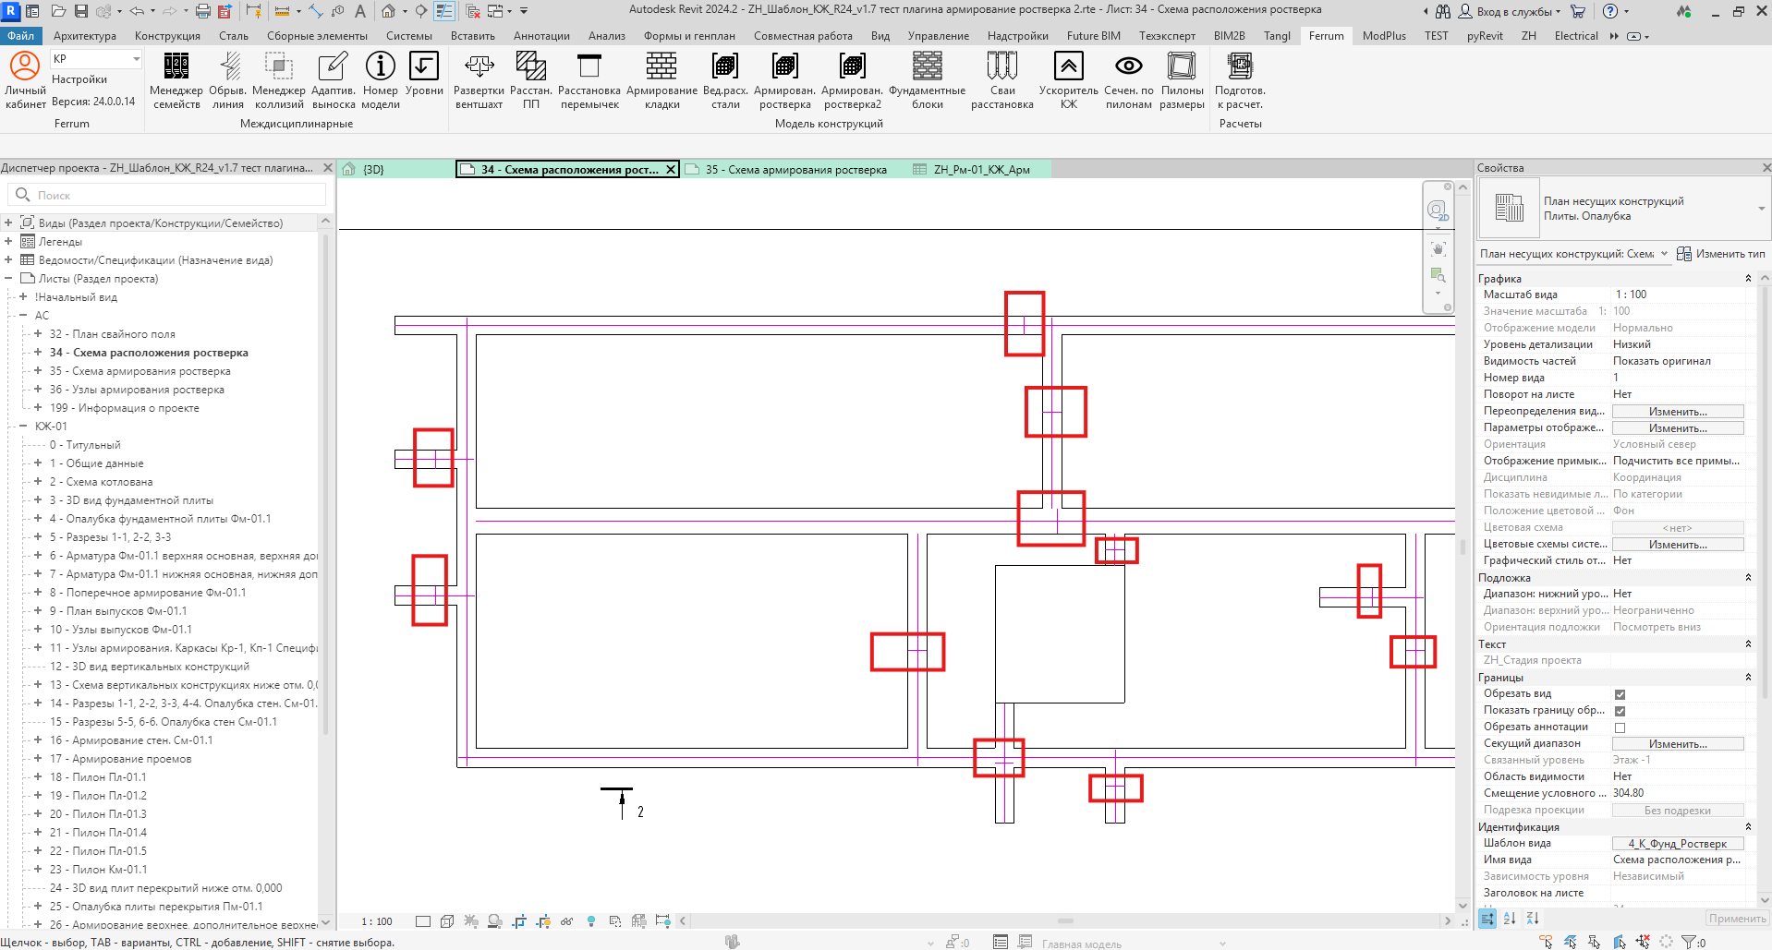
Task: Click the Изменить тип button
Action: (x=1721, y=254)
